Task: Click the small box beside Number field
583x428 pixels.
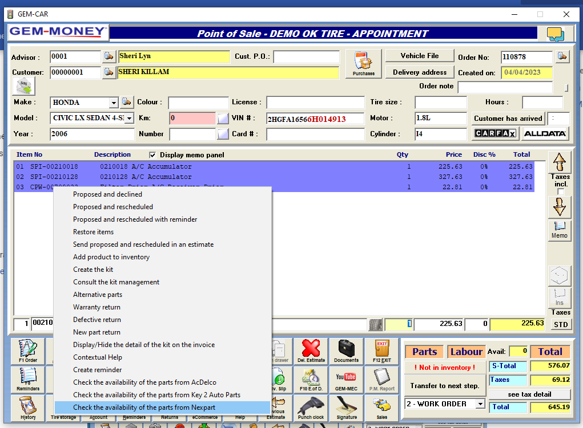Action: coord(223,133)
